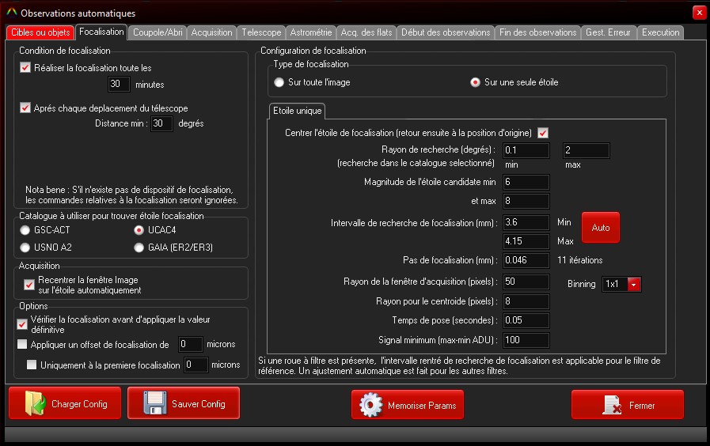The image size is (710, 446).
Task: Switch to the Astrométrie tab
Action: [x=310, y=32]
